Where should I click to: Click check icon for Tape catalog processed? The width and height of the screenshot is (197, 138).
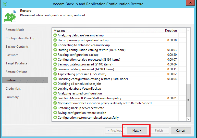tap(55, 74)
